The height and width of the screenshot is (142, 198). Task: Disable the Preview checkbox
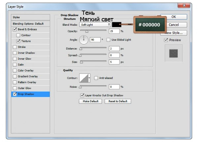[166, 40]
